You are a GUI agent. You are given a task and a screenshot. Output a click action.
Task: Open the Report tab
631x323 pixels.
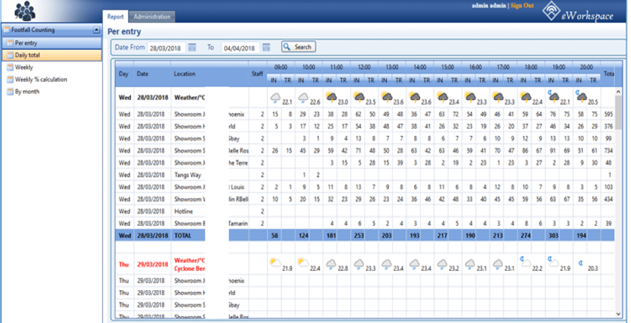116,16
